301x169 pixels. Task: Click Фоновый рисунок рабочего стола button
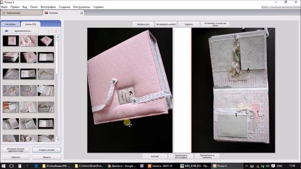(x=16, y=150)
